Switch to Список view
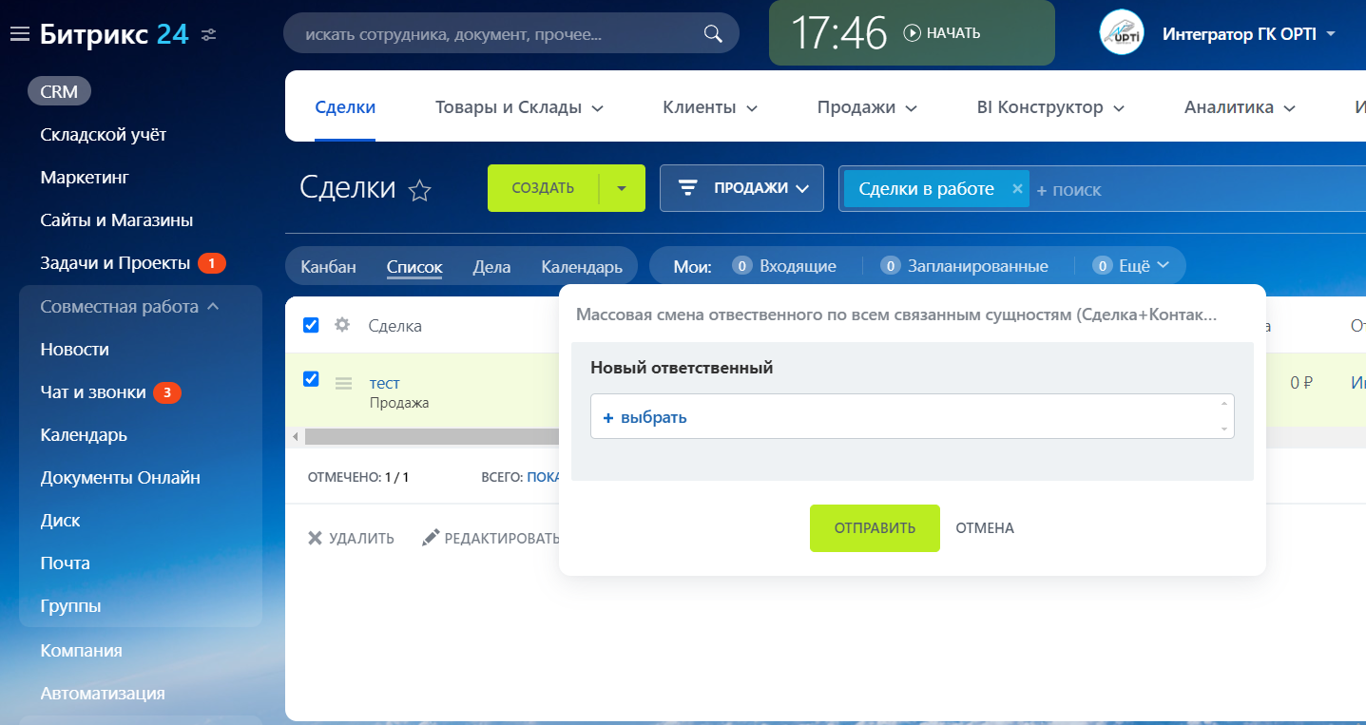The height and width of the screenshot is (725, 1366). click(x=414, y=267)
